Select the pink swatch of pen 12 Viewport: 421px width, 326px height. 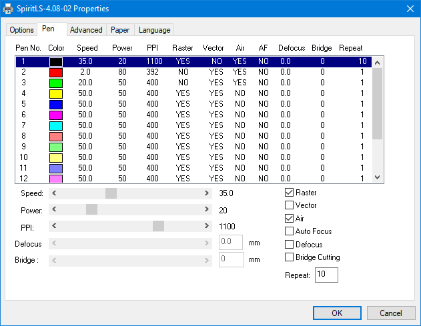tap(56, 179)
